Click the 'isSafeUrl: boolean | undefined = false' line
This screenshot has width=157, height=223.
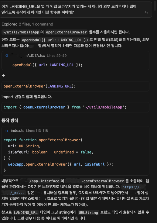pyautogui.click(x=51, y=152)
